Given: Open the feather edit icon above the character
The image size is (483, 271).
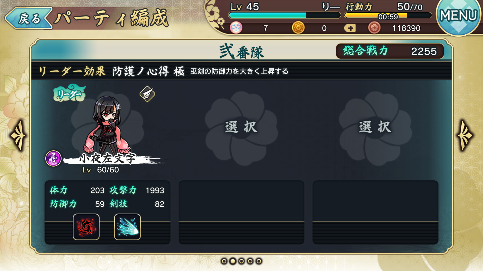Looking at the screenshot, I should tap(147, 94).
